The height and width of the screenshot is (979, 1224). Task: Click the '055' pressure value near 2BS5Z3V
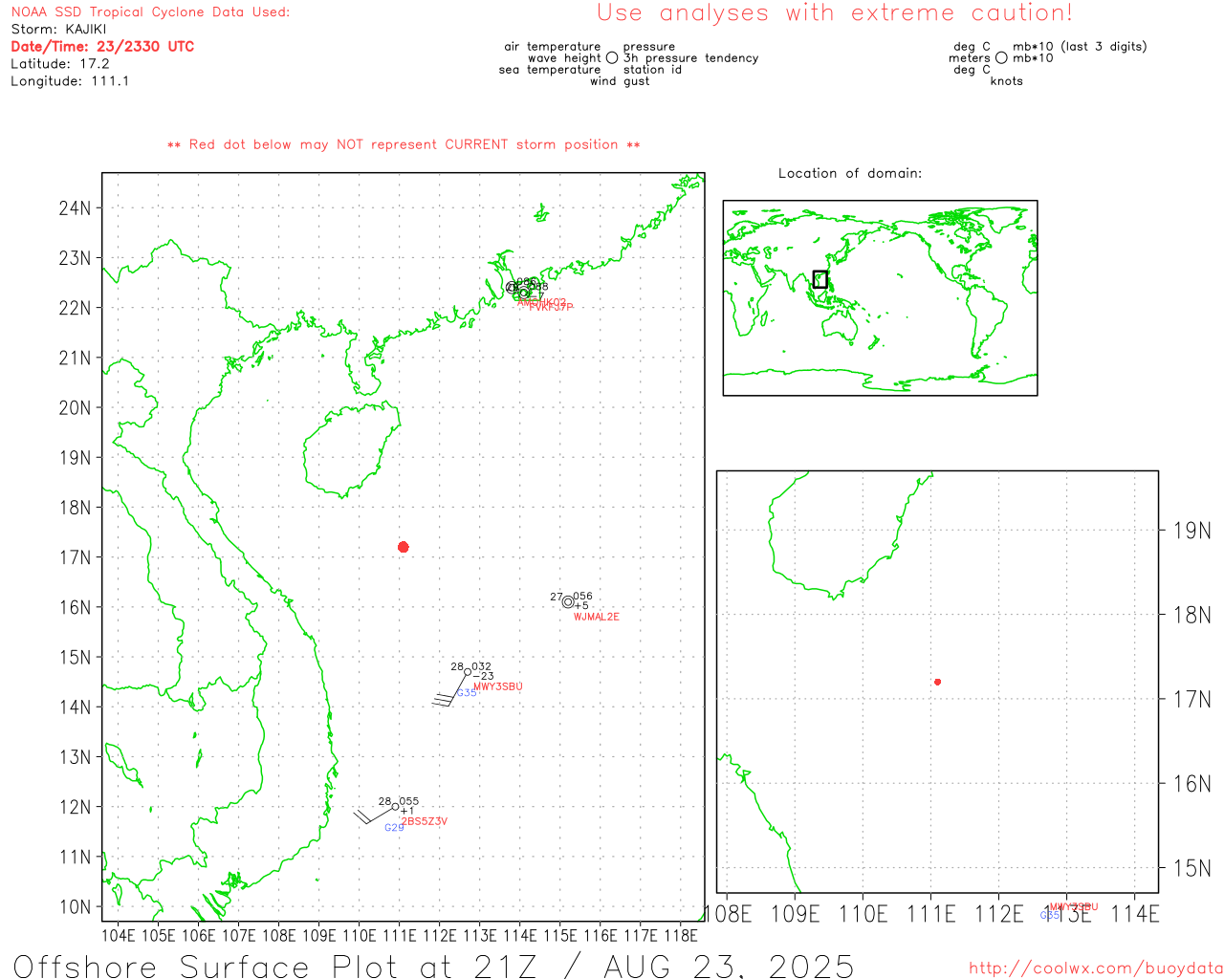coord(409,801)
